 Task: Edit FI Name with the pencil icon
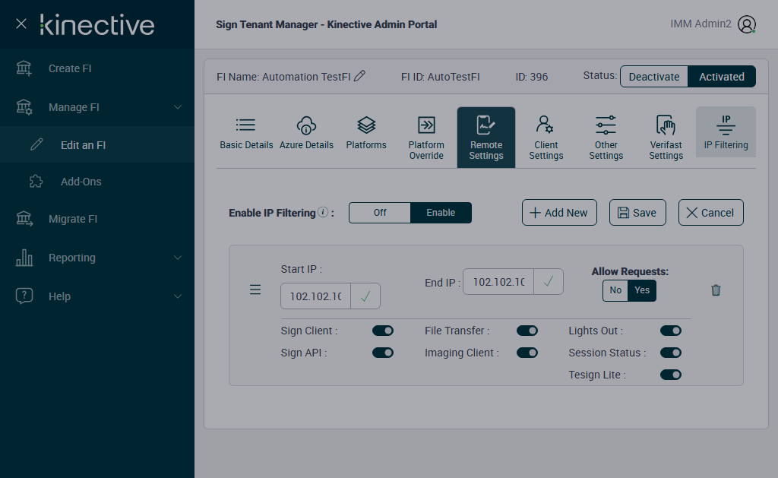coord(359,76)
